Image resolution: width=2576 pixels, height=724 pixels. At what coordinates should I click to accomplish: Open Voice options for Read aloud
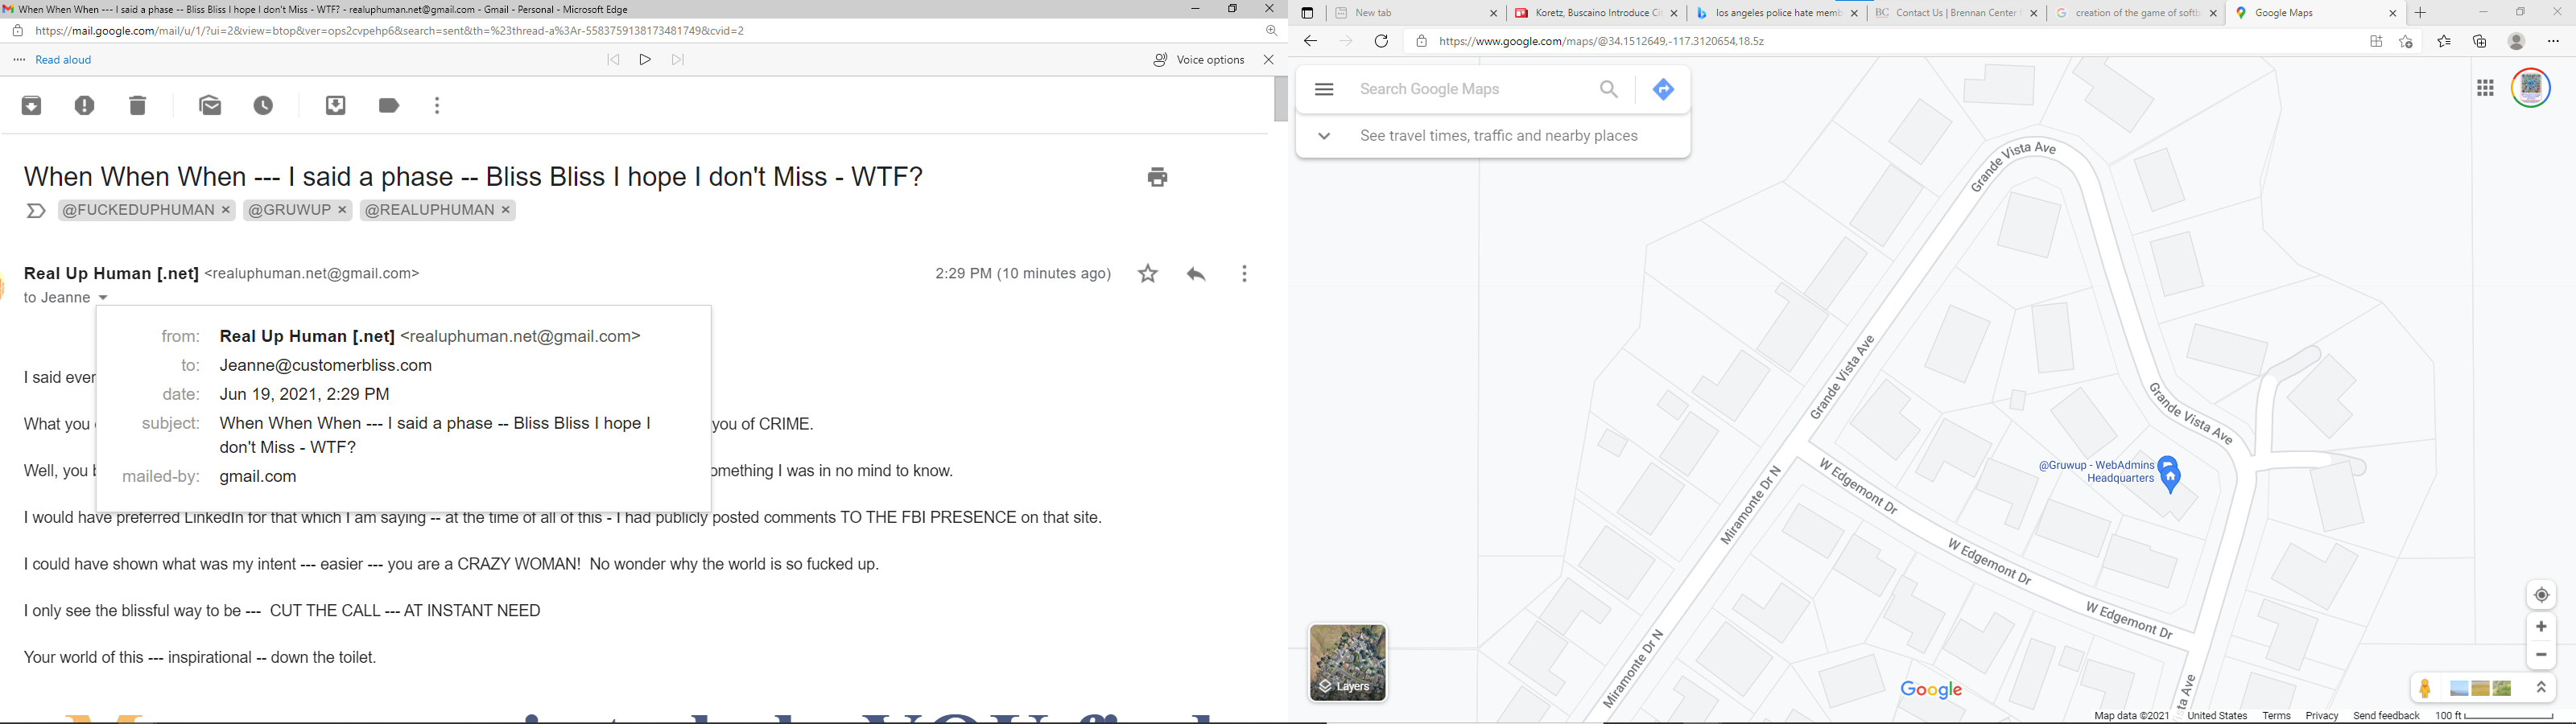pos(1198,60)
